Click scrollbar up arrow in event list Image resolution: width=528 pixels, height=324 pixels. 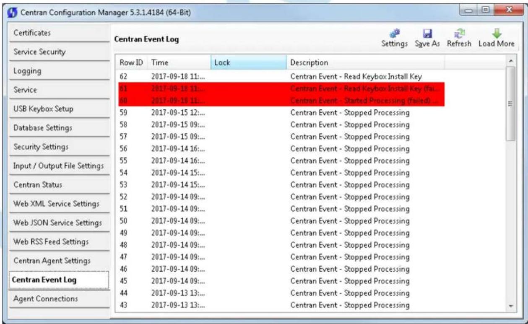point(510,61)
